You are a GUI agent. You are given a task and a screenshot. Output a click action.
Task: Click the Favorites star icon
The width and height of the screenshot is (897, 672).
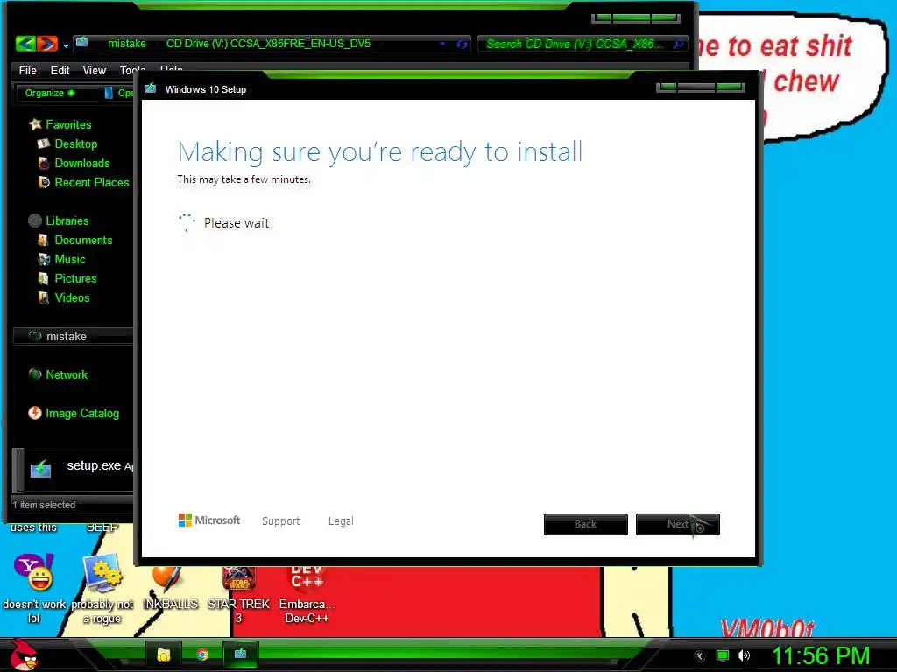[x=35, y=124]
